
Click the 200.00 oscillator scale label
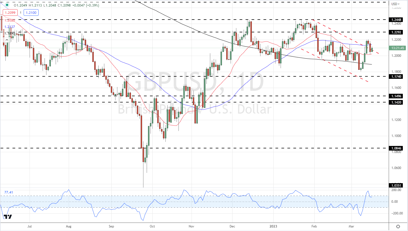396,190
